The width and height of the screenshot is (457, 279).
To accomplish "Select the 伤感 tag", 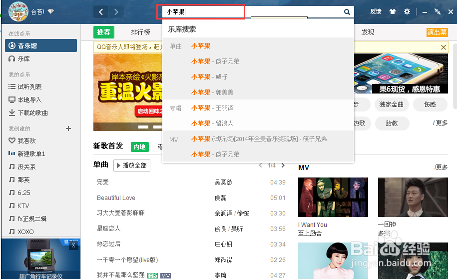I will click(430, 104).
